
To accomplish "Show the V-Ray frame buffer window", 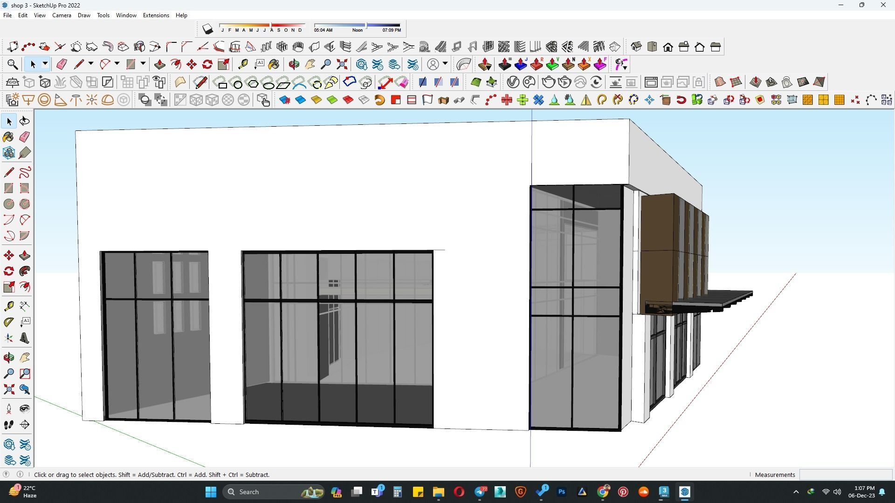I will (651, 82).
